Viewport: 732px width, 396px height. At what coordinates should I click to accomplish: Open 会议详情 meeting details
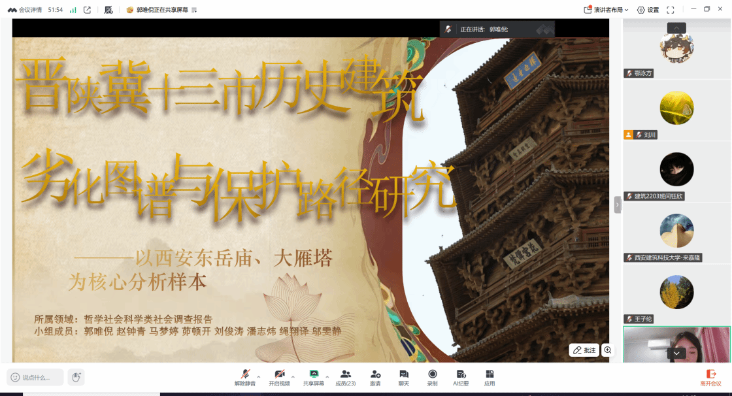(x=24, y=10)
